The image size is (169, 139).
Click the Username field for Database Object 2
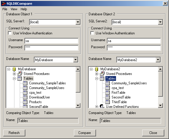pyautogui.click(x=134, y=41)
